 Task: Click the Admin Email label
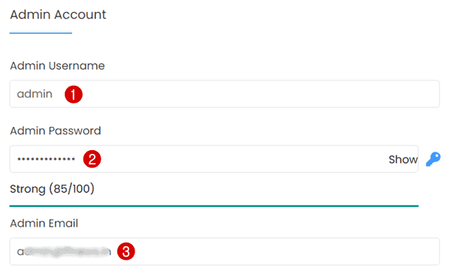[x=44, y=223]
